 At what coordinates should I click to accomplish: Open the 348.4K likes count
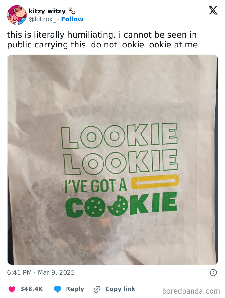pyautogui.click(x=32, y=289)
